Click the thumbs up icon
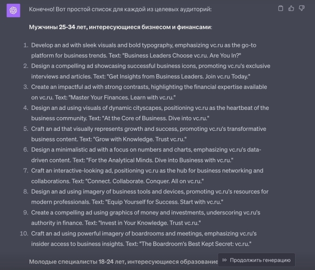This screenshot has height=270, width=315. coord(291,8)
